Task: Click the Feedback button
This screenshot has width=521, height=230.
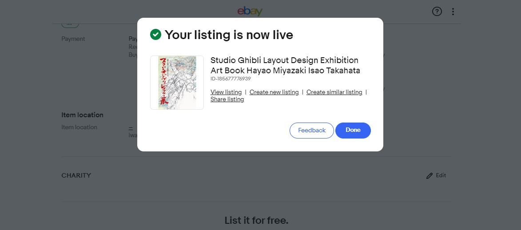Action: tap(312, 130)
